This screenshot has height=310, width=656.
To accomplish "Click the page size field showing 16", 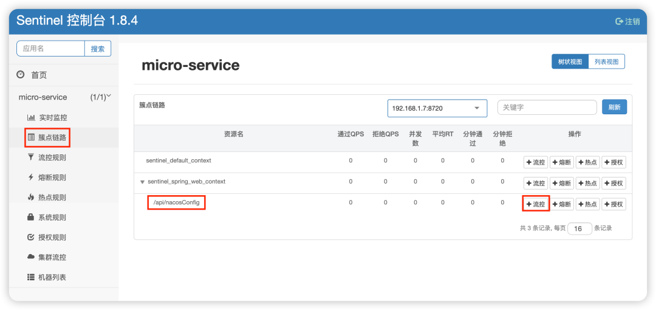I will point(580,229).
